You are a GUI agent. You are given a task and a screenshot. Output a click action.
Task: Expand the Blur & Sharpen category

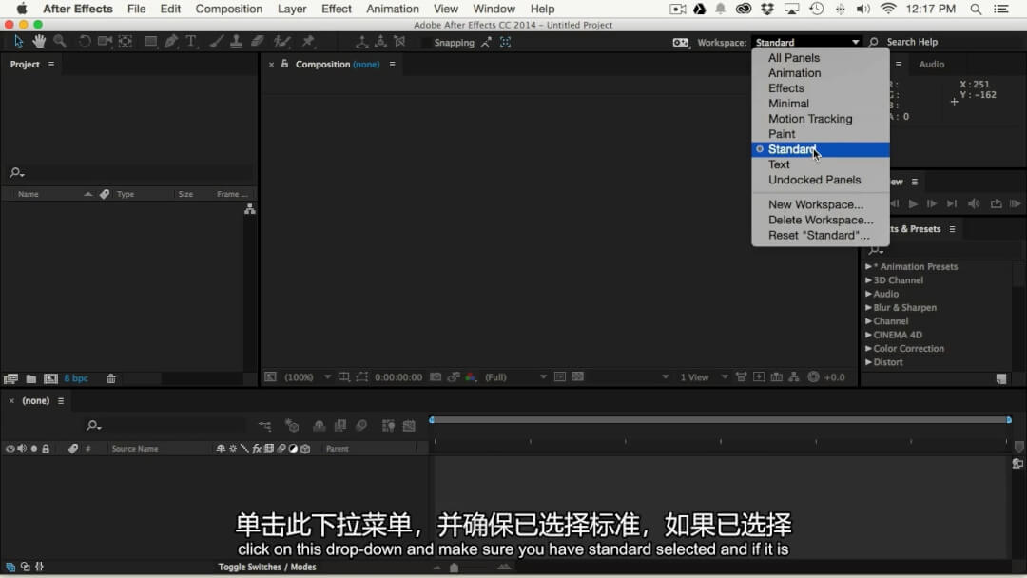point(868,308)
